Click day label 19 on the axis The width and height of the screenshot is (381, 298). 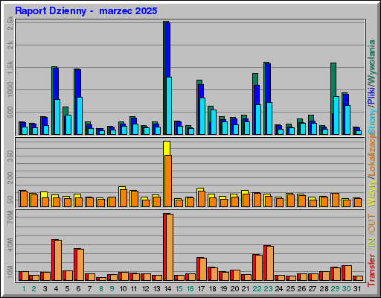point(224,289)
